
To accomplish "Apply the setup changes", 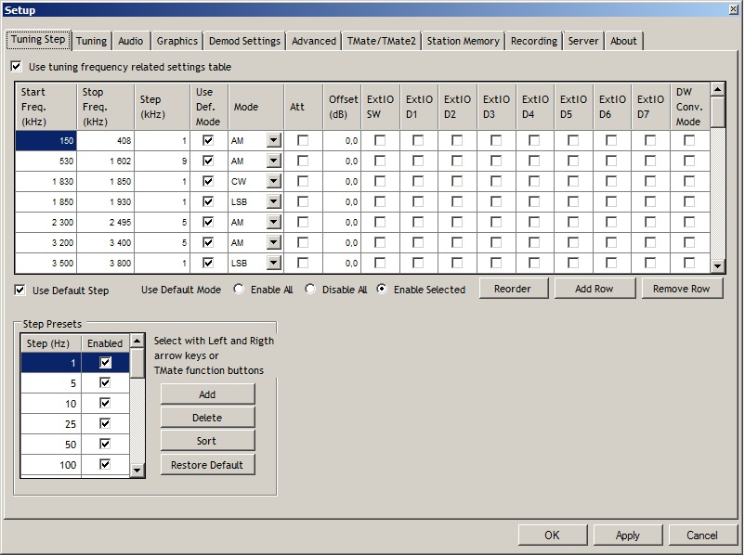I will [x=628, y=536].
